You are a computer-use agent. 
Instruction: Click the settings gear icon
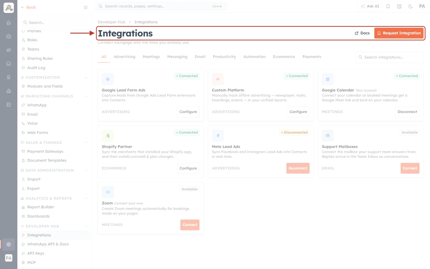pyautogui.click(x=9, y=244)
